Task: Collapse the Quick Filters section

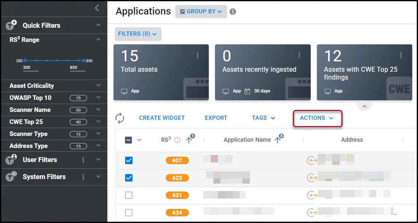Action: 98,25
